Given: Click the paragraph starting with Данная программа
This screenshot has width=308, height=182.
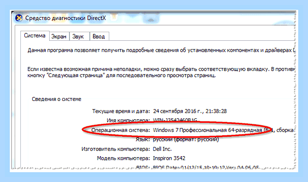Looking at the screenshot, I should 161,51.
